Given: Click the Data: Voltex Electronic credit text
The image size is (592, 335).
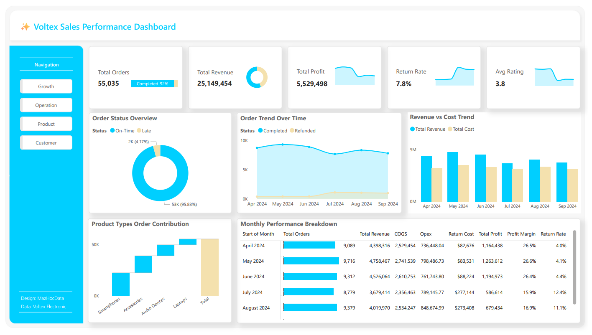Looking at the screenshot, I should [43, 307].
